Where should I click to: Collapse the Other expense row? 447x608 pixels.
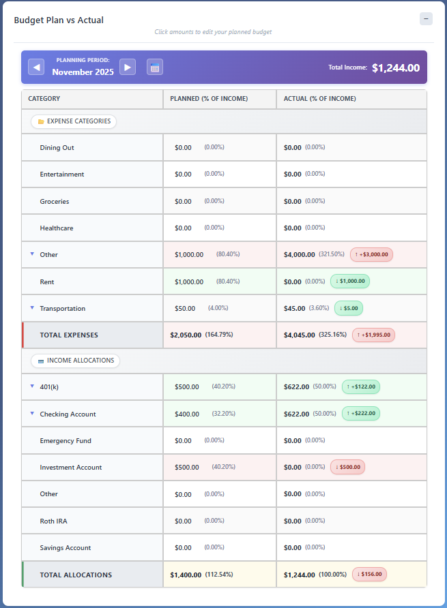click(32, 254)
